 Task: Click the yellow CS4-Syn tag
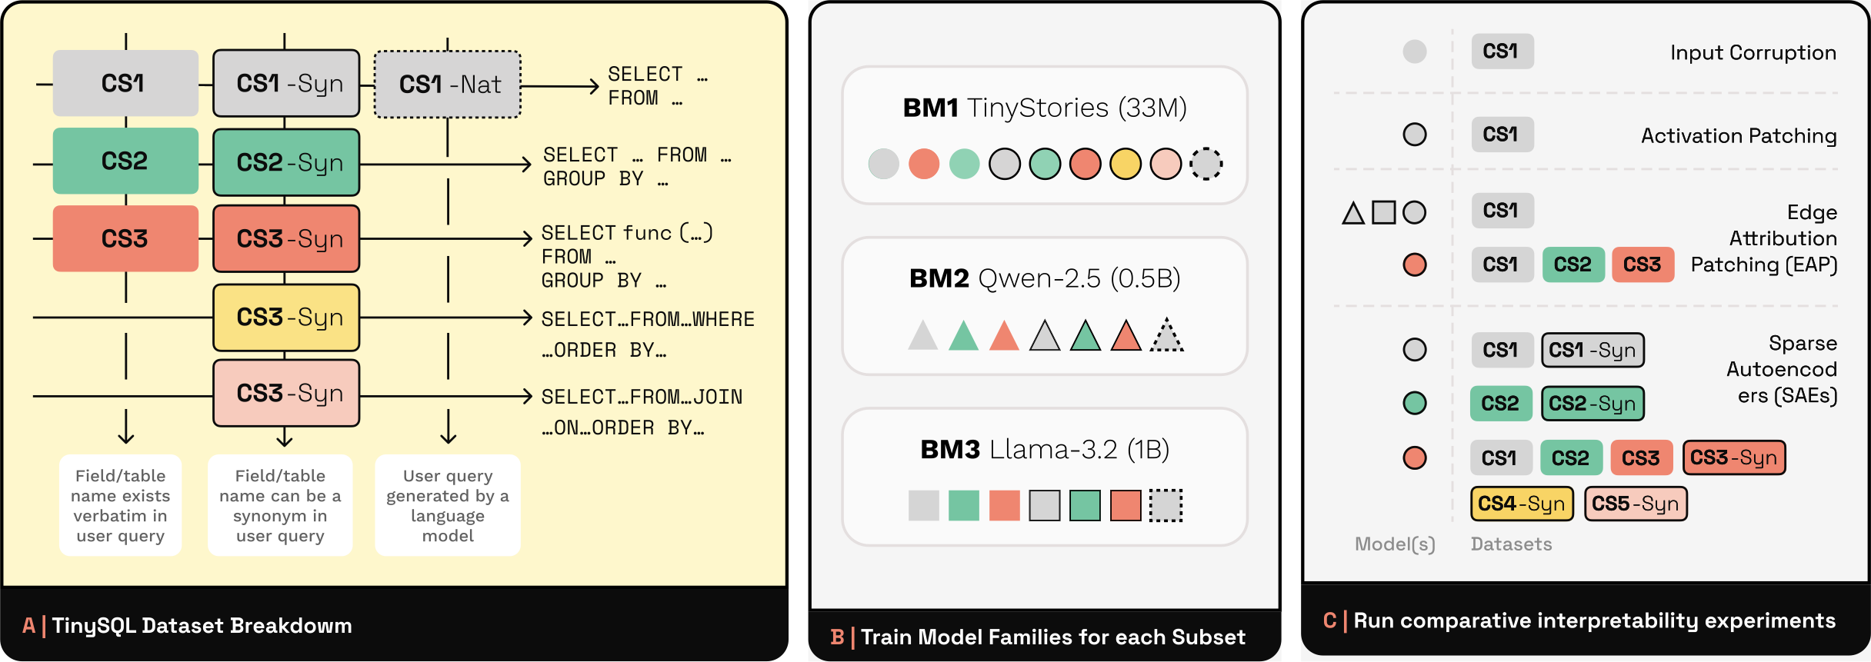coord(1522,504)
